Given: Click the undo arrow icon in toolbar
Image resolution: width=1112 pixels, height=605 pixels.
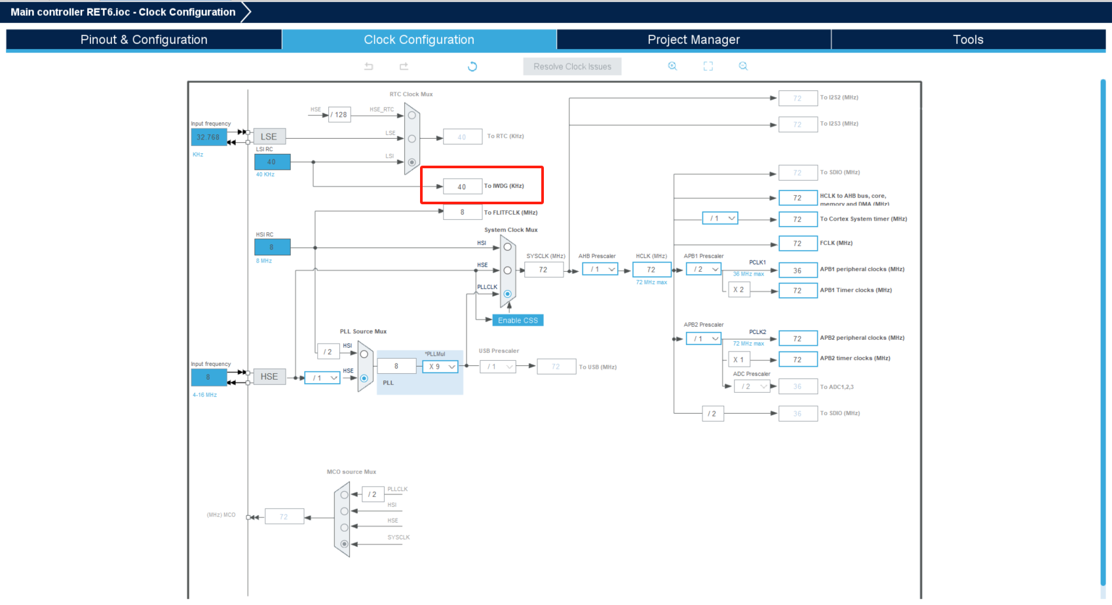Looking at the screenshot, I should 369,66.
